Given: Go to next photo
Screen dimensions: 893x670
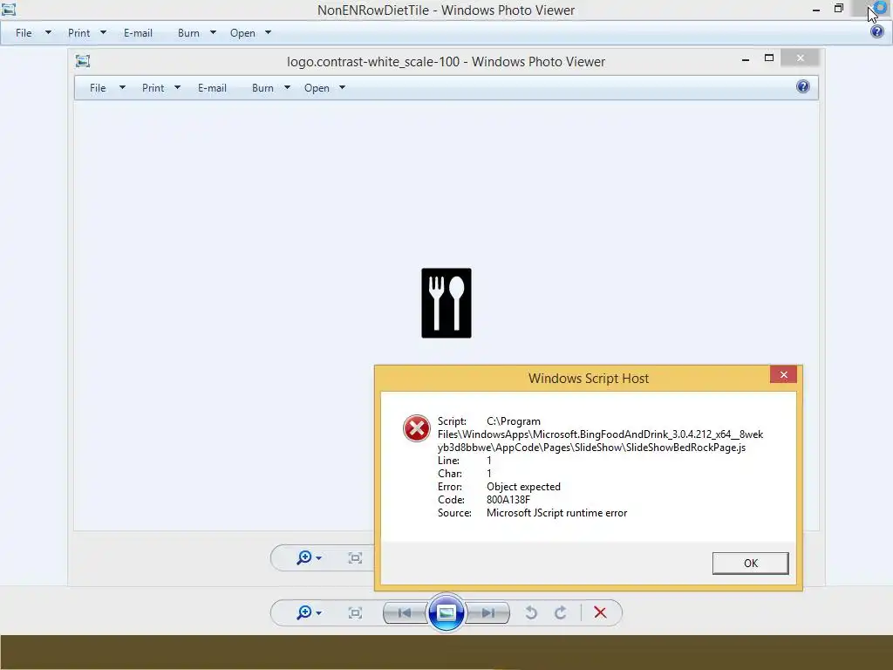Looking at the screenshot, I should click(x=488, y=613).
